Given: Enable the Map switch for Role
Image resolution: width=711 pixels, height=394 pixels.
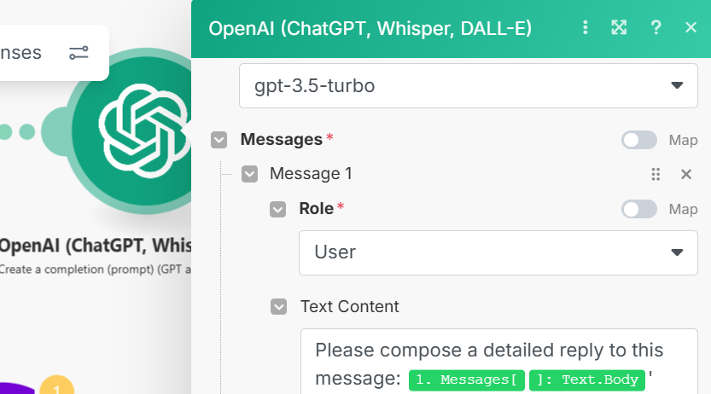Looking at the screenshot, I should pyautogui.click(x=639, y=209).
